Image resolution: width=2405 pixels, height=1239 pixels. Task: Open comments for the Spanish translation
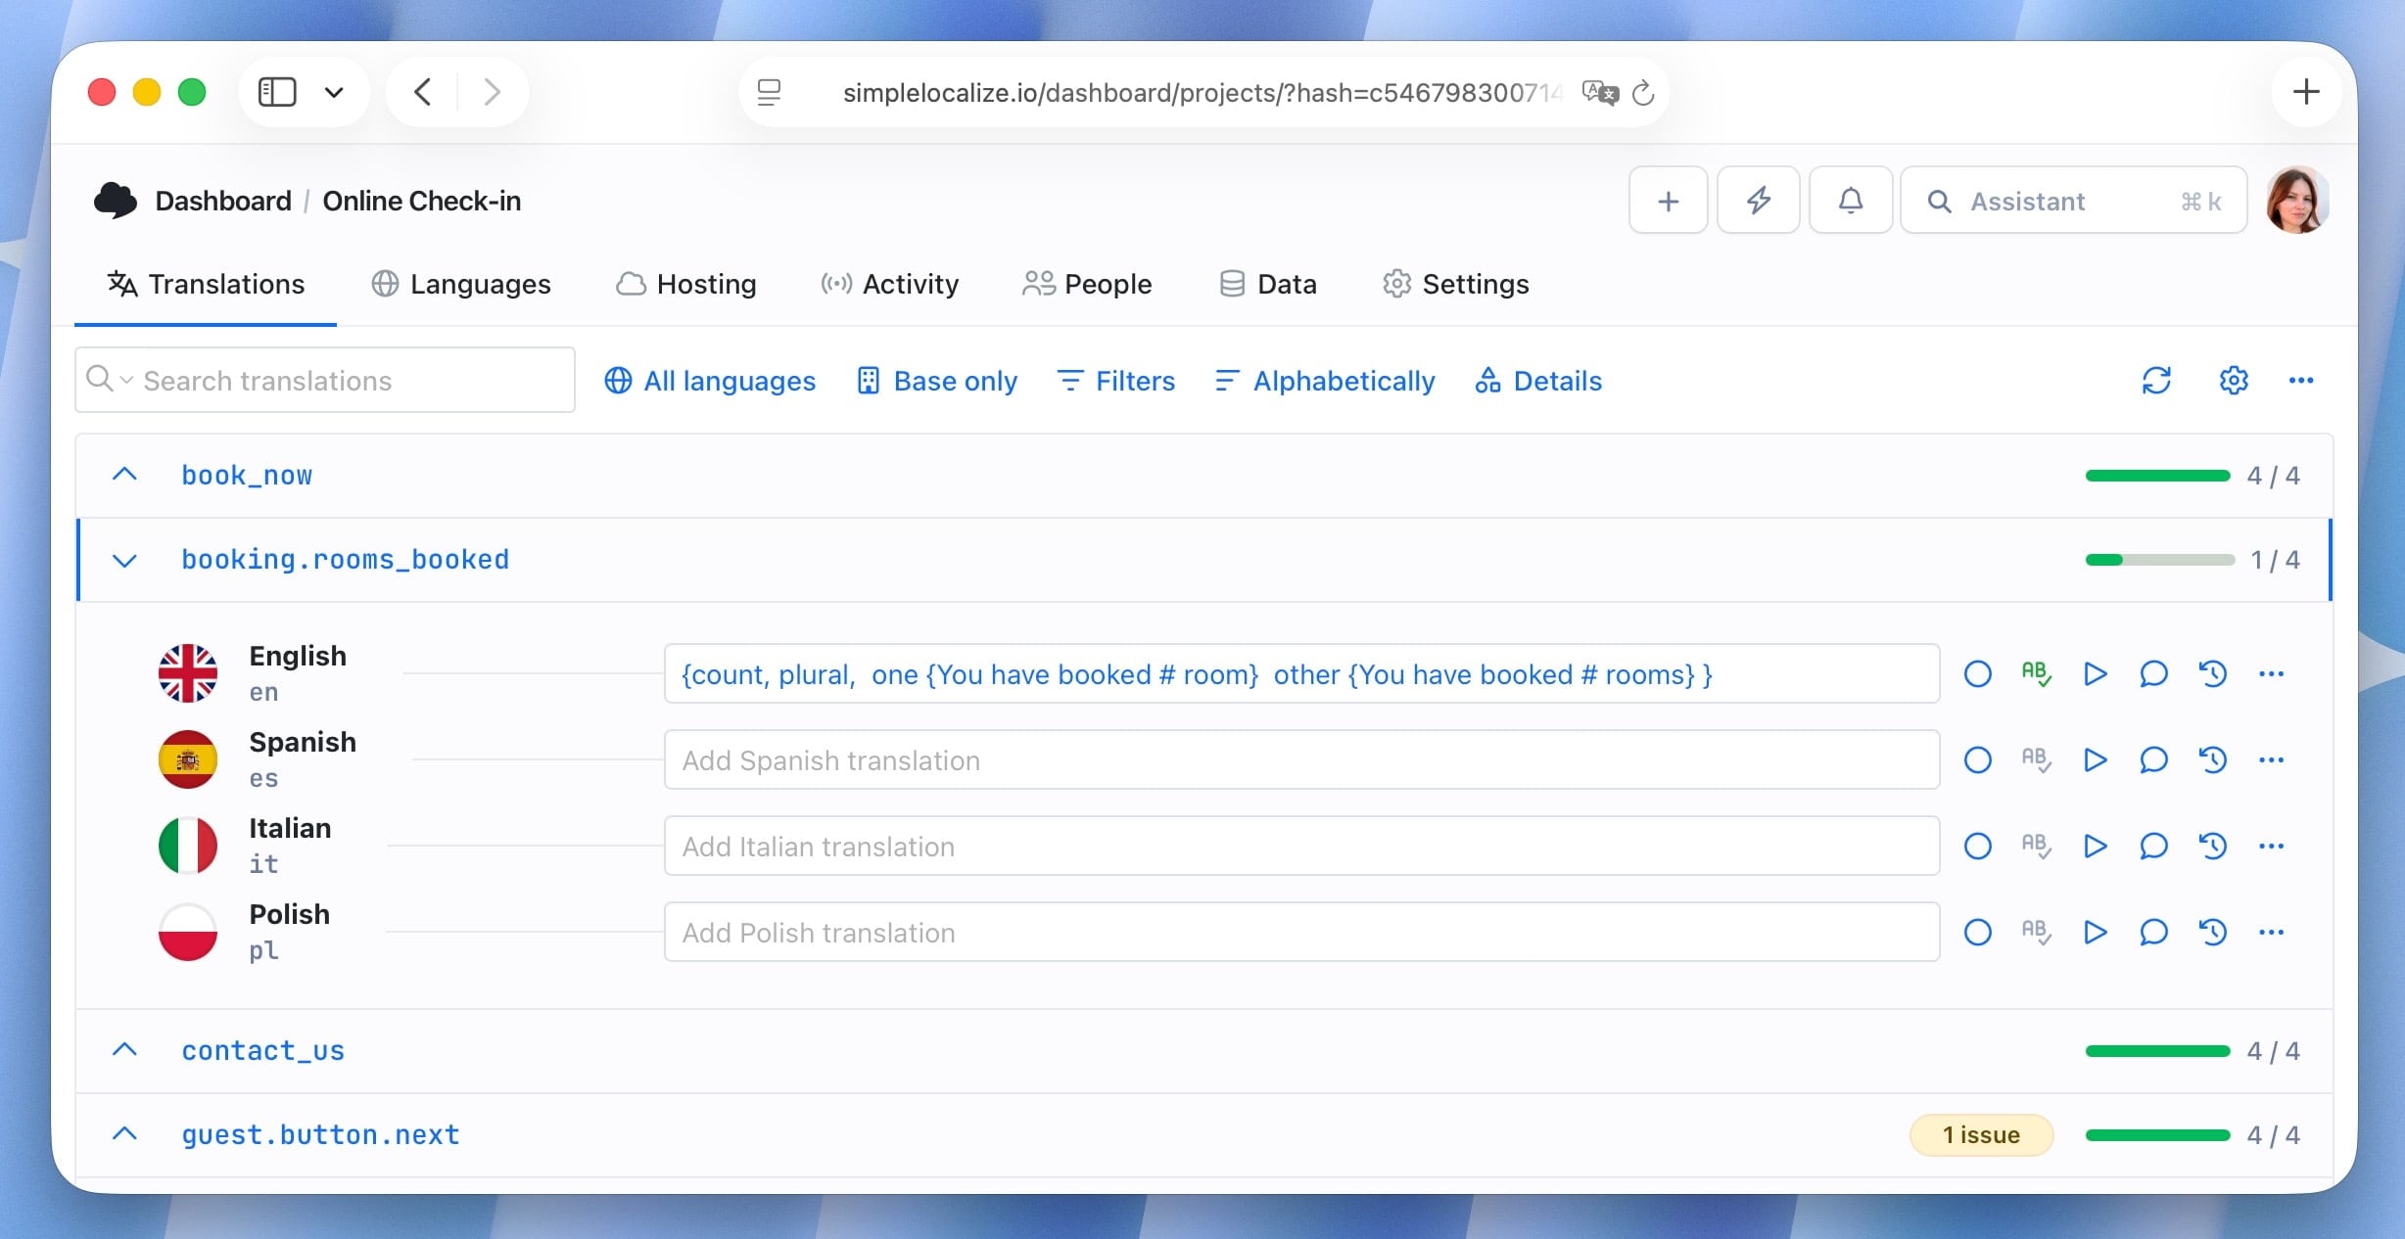[2153, 760]
